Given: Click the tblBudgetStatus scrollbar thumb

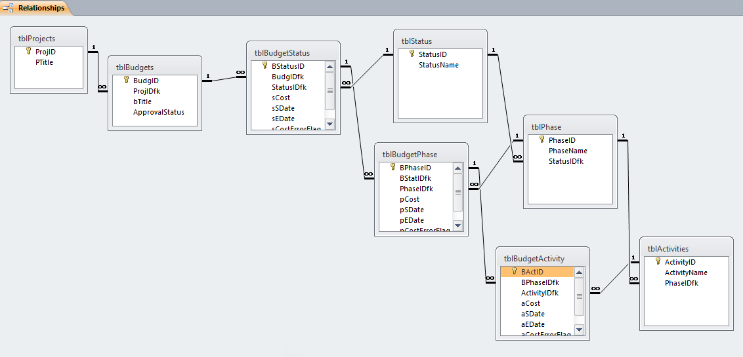Looking at the screenshot, I should pyautogui.click(x=330, y=90).
